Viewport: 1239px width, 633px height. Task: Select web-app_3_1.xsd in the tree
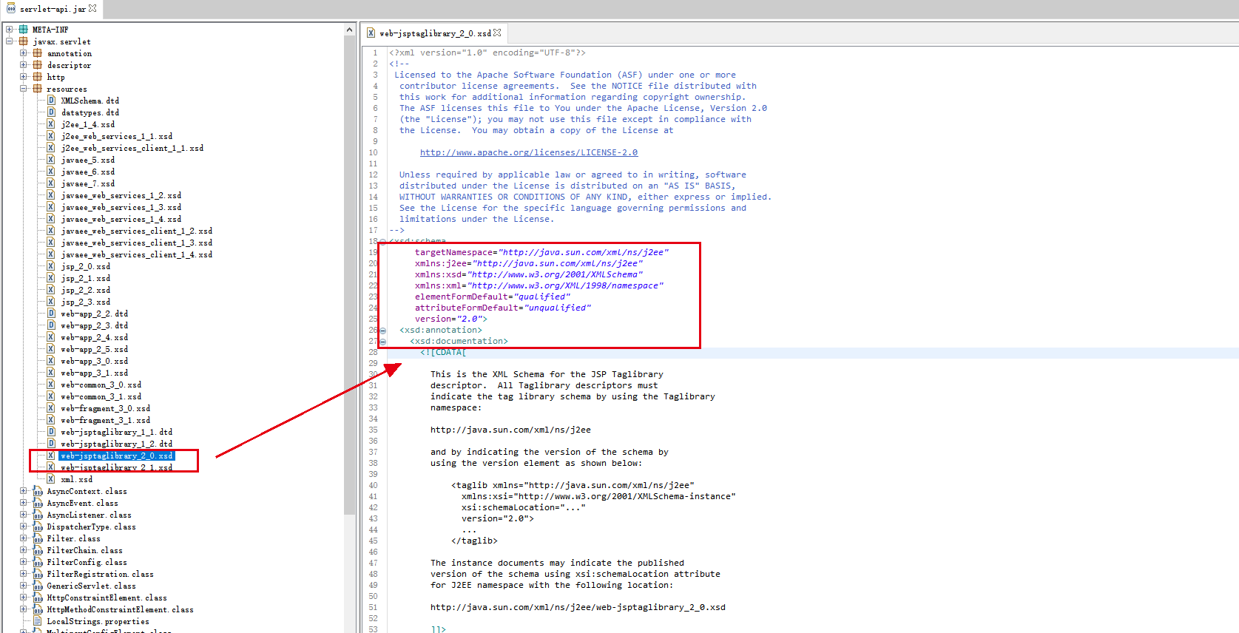click(95, 373)
